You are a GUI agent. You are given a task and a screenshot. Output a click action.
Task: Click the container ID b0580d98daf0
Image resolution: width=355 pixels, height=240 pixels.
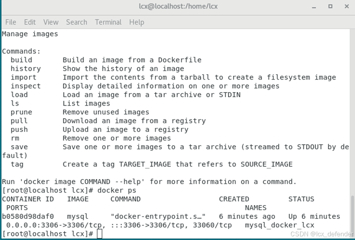28,216
